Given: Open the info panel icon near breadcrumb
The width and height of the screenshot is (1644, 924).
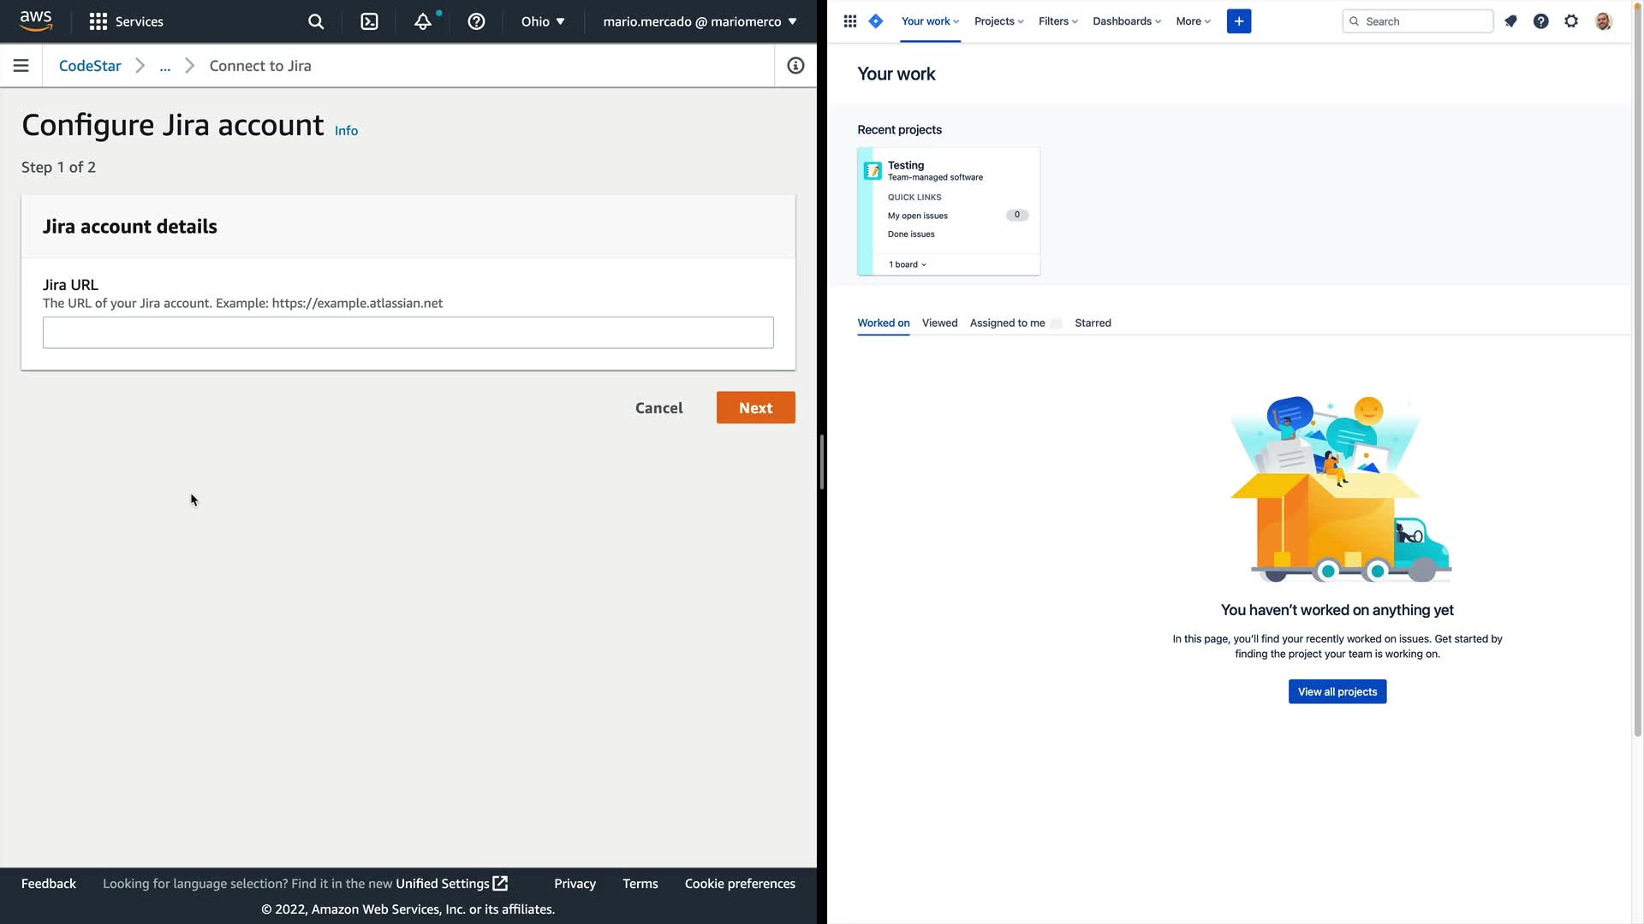Looking at the screenshot, I should coord(795,66).
